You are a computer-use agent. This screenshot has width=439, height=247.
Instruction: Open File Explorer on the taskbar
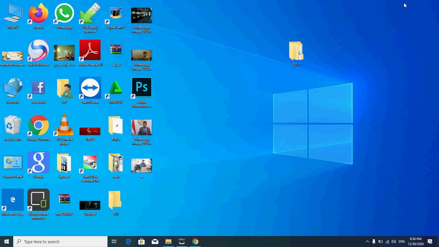click(x=168, y=242)
